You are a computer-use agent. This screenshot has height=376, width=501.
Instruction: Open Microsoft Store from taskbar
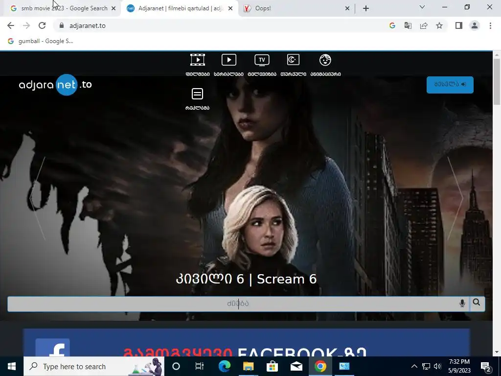click(272, 366)
